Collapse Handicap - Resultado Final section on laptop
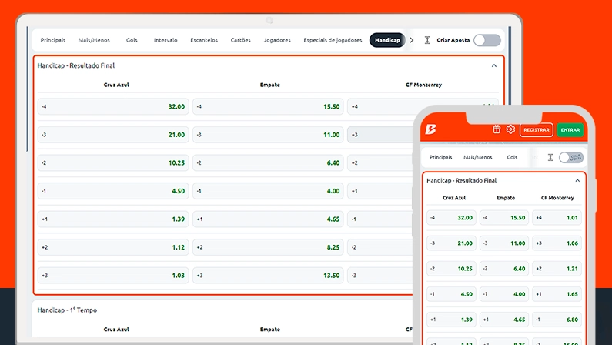Image resolution: width=612 pixels, height=345 pixels. point(494,65)
